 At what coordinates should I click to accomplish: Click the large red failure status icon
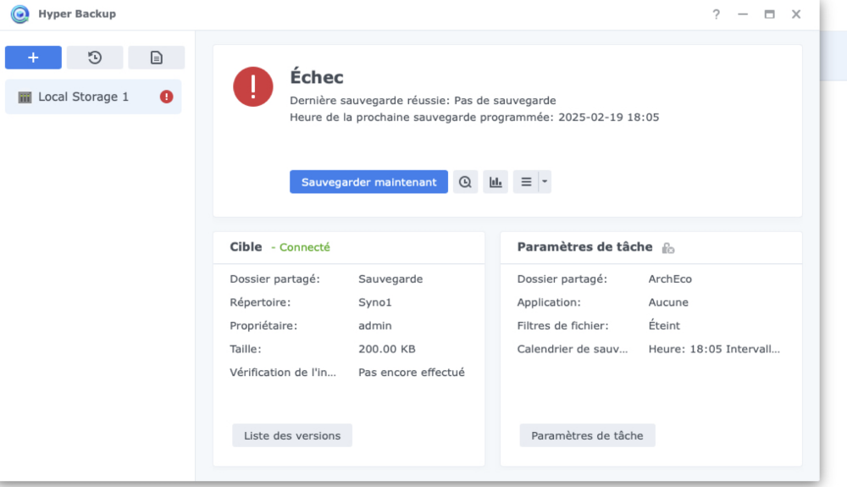click(x=252, y=86)
